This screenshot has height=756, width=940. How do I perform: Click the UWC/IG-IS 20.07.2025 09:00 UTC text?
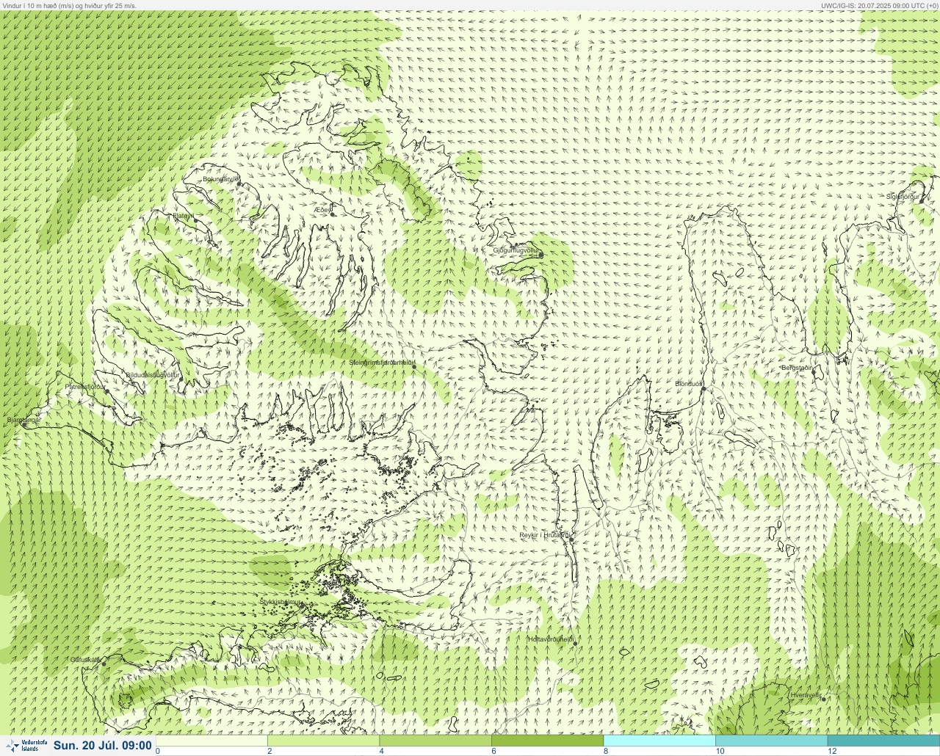tap(878, 5)
